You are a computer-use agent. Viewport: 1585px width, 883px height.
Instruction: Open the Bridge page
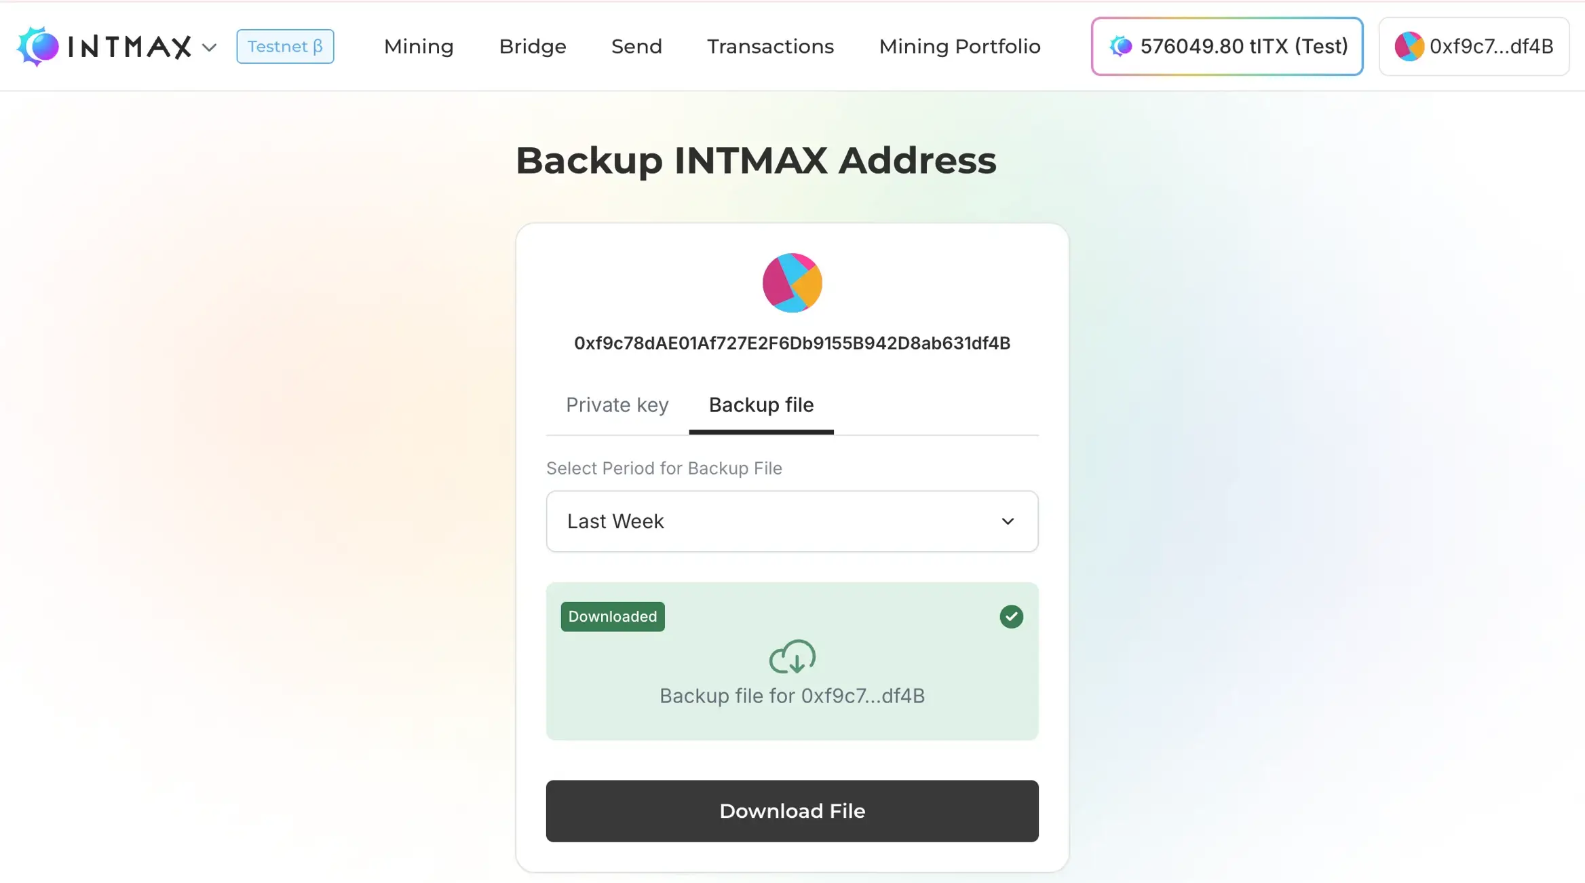(x=532, y=46)
